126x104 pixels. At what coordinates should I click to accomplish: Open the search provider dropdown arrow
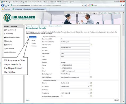point(124,5)
